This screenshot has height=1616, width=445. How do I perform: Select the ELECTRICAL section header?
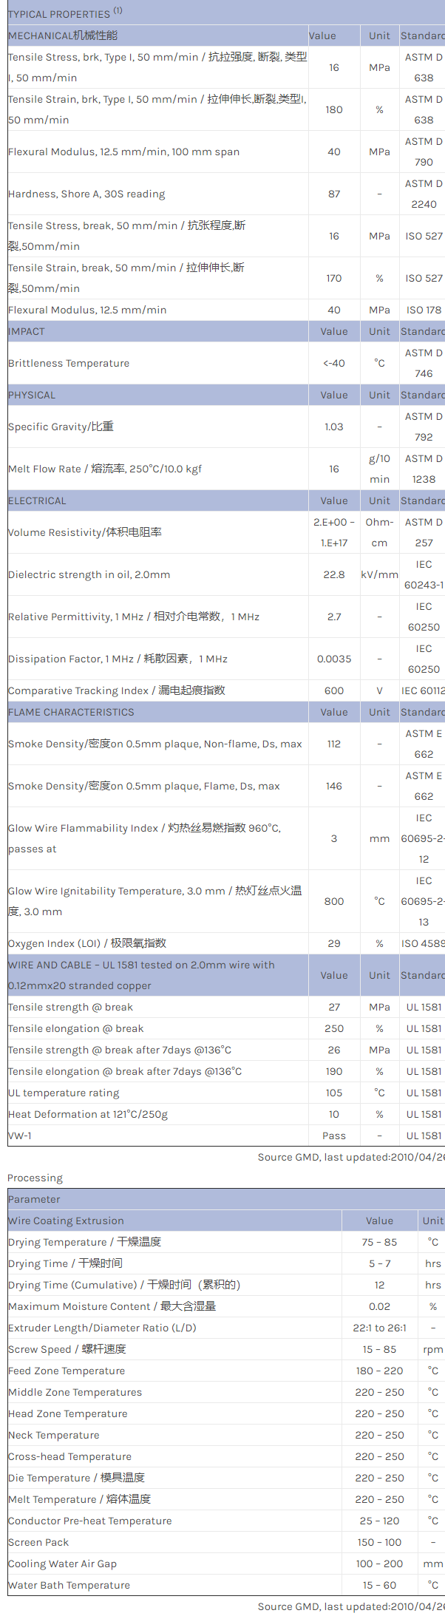pyautogui.click(x=37, y=500)
